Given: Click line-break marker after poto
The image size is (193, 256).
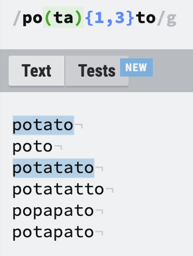Looking at the screenshot, I should pos(58,147).
